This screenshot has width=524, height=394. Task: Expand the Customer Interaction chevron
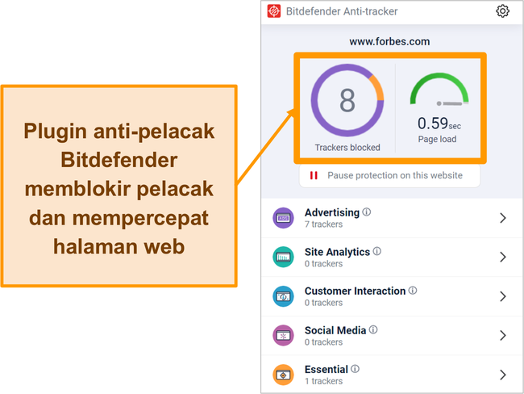(502, 296)
